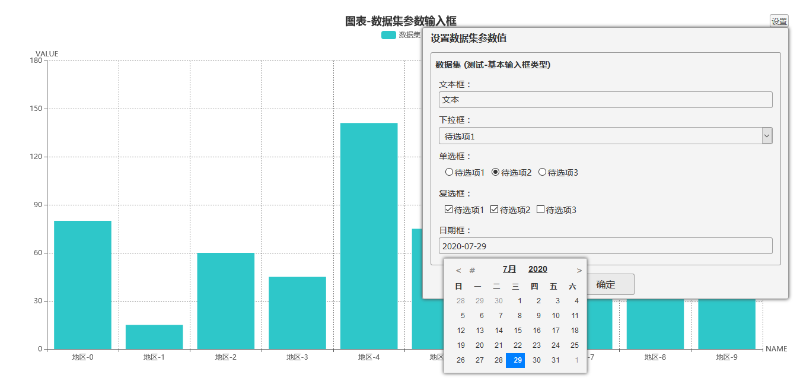Click the 设置 button at top right
The image size is (800, 384).
(x=780, y=20)
